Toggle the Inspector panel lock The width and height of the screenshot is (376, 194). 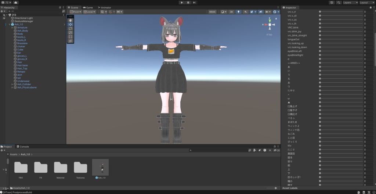coord(370,7)
